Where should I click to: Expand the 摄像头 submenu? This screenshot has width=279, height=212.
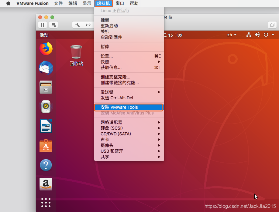[129, 145]
